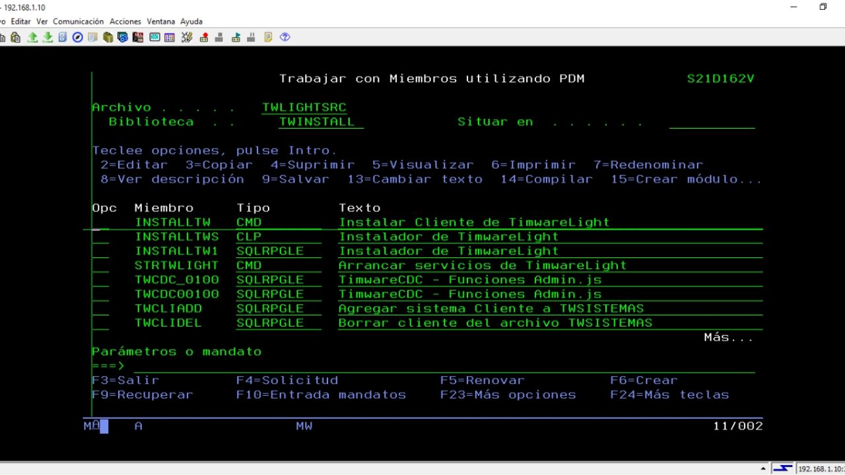
Task: Click the Help question mark icon
Action: click(x=285, y=37)
